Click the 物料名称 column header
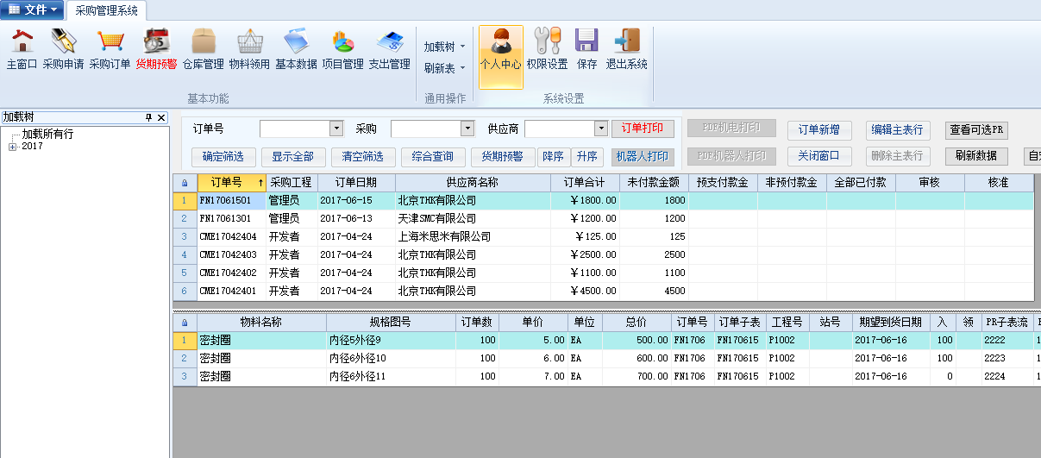This screenshot has height=458, width=1041. coord(261,323)
